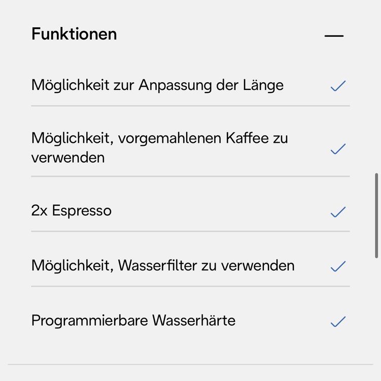
Task: Select Möglichkeit zur Anpassung der Länge label
Action: point(157,85)
